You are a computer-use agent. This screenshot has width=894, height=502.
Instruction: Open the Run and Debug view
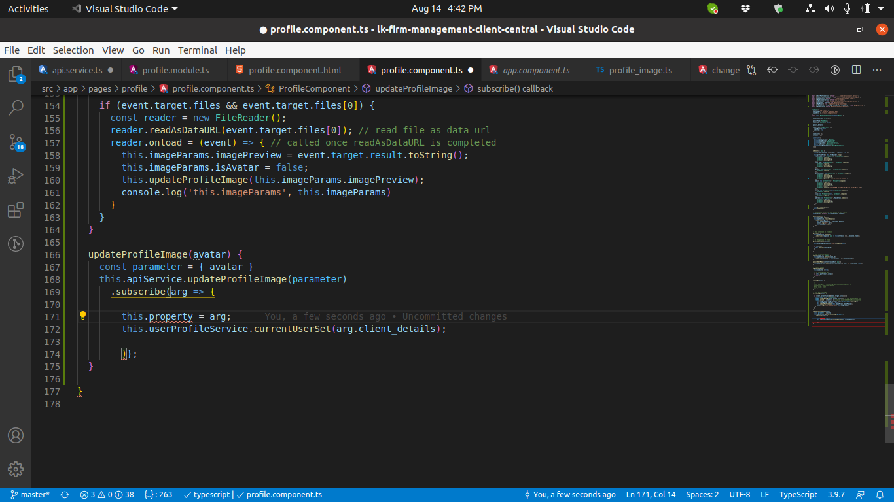coord(16,176)
